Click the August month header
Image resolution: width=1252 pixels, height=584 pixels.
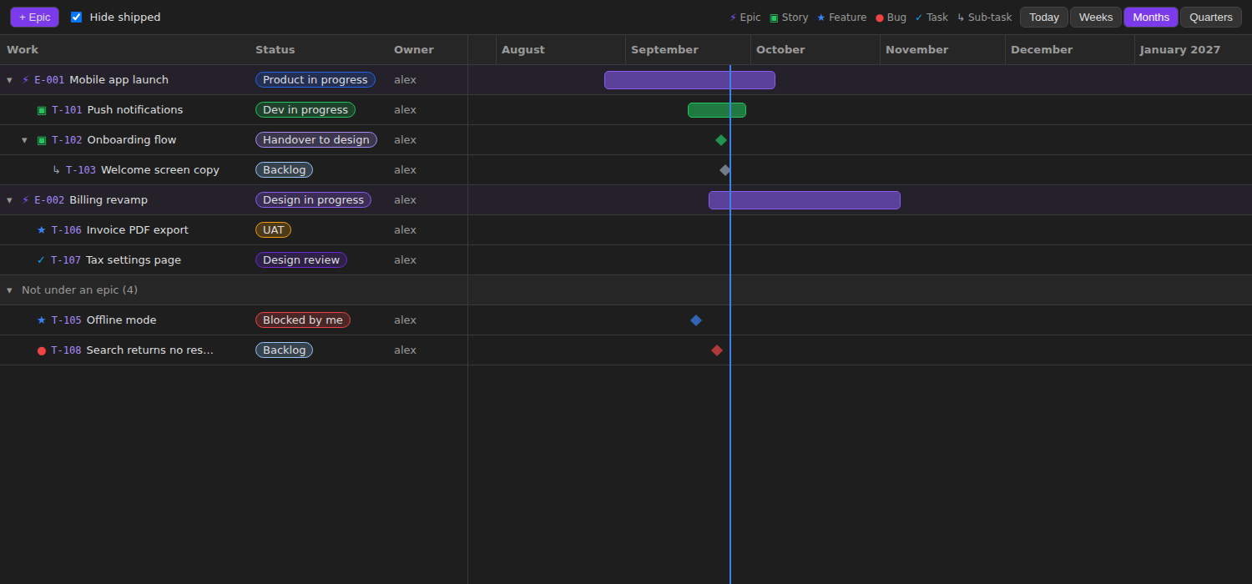[x=561, y=50]
